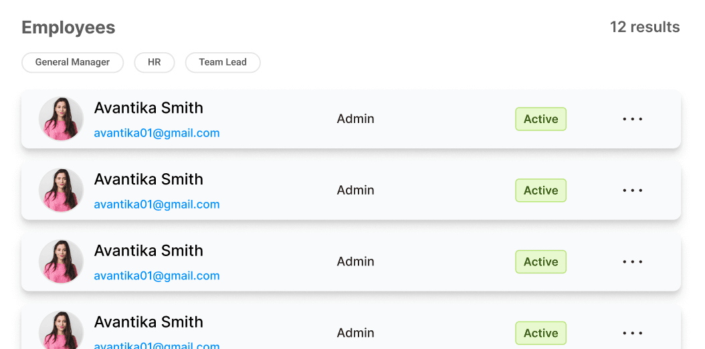Click the Admin role in the second row
Image resolution: width=705 pixels, height=349 pixels.
point(355,191)
